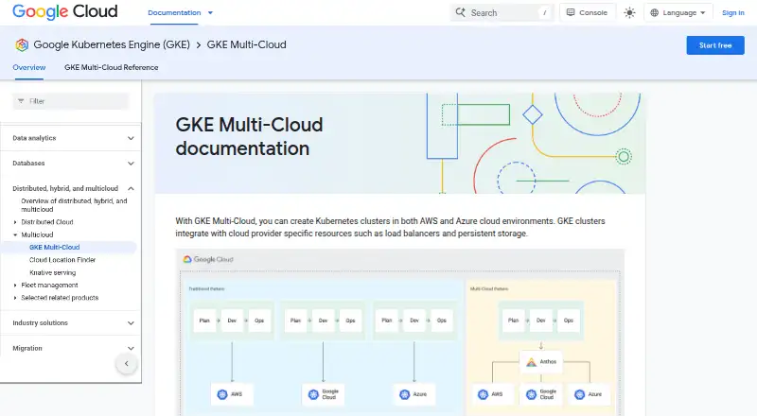Open Knative serving in sidebar
Screen dimensions: 757x416
pyautogui.click(x=53, y=272)
